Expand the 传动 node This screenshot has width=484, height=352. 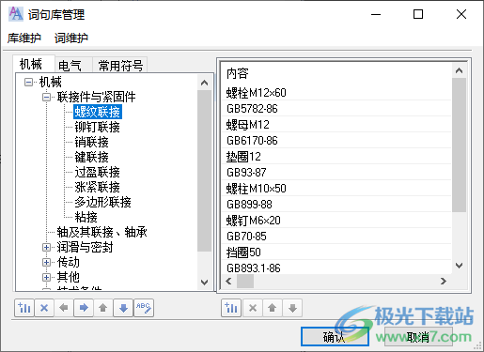click(x=46, y=262)
